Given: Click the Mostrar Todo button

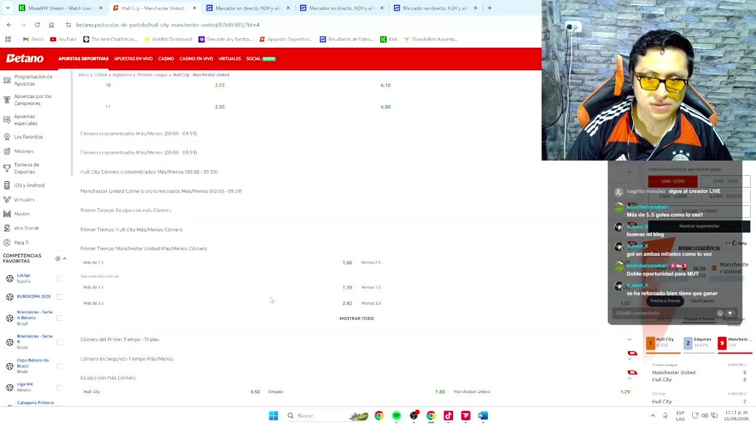Looking at the screenshot, I should pyautogui.click(x=357, y=319).
